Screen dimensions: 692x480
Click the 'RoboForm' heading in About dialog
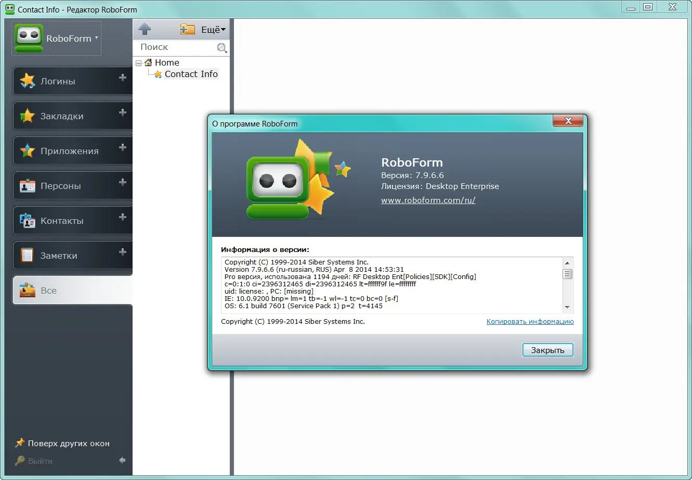[x=412, y=162]
